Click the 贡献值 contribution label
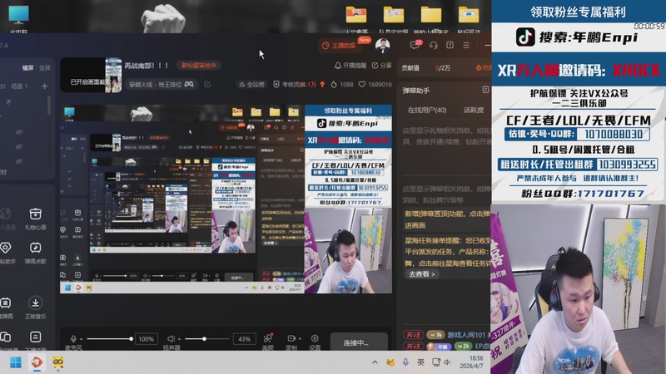This screenshot has height=374, width=666. point(410,68)
